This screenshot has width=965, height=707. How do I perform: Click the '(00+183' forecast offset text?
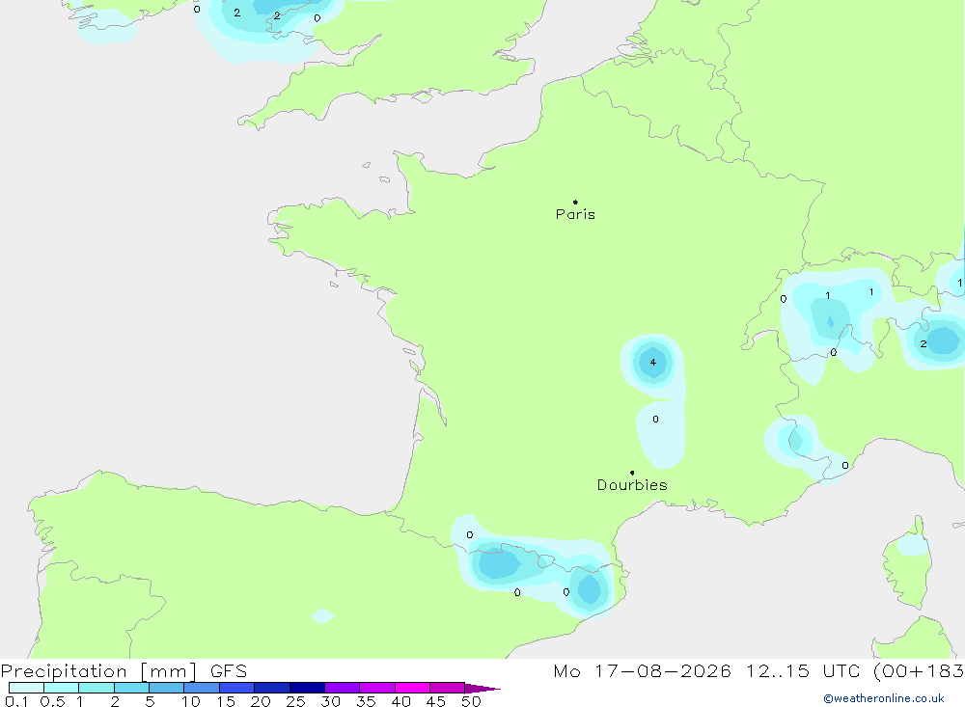tap(919, 671)
